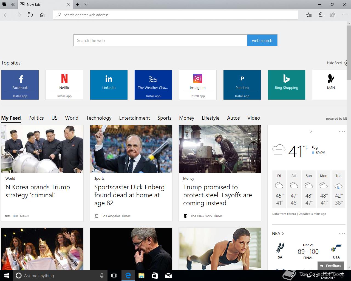
Task: View tabs you've set aside
Action: (x=4, y=4)
